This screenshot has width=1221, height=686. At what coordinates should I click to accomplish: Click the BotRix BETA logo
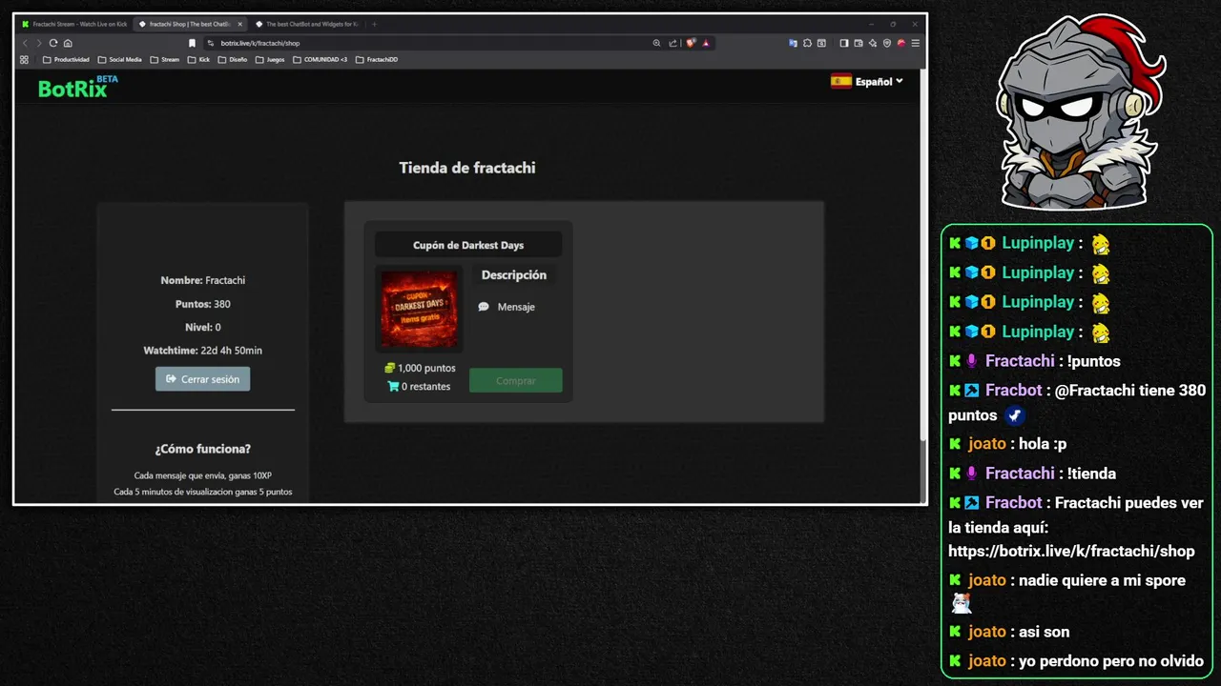[x=77, y=87]
